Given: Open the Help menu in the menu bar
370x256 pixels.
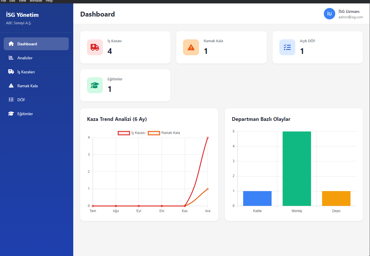Looking at the screenshot, I should point(49,1).
